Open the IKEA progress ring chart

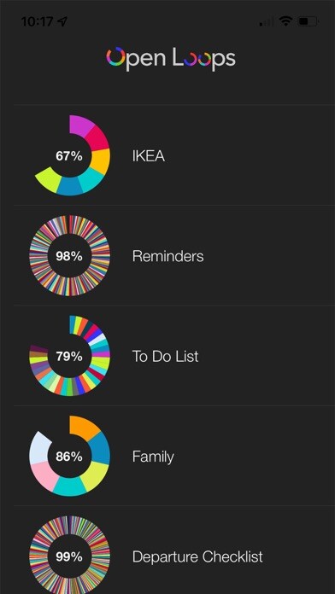click(x=70, y=155)
